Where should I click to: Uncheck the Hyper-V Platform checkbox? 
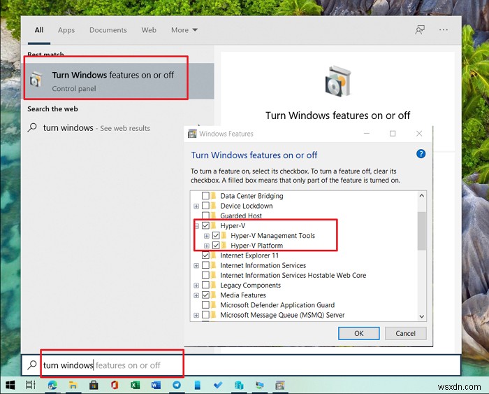[x=216, y=245]
